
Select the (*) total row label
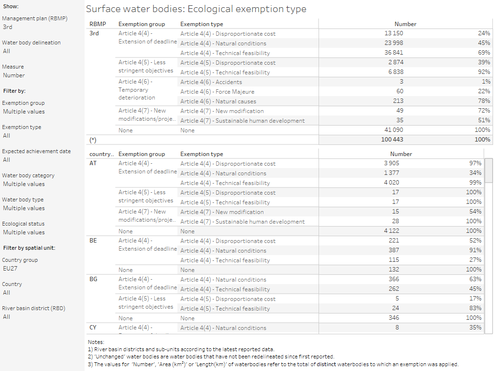tap(93, 140)
